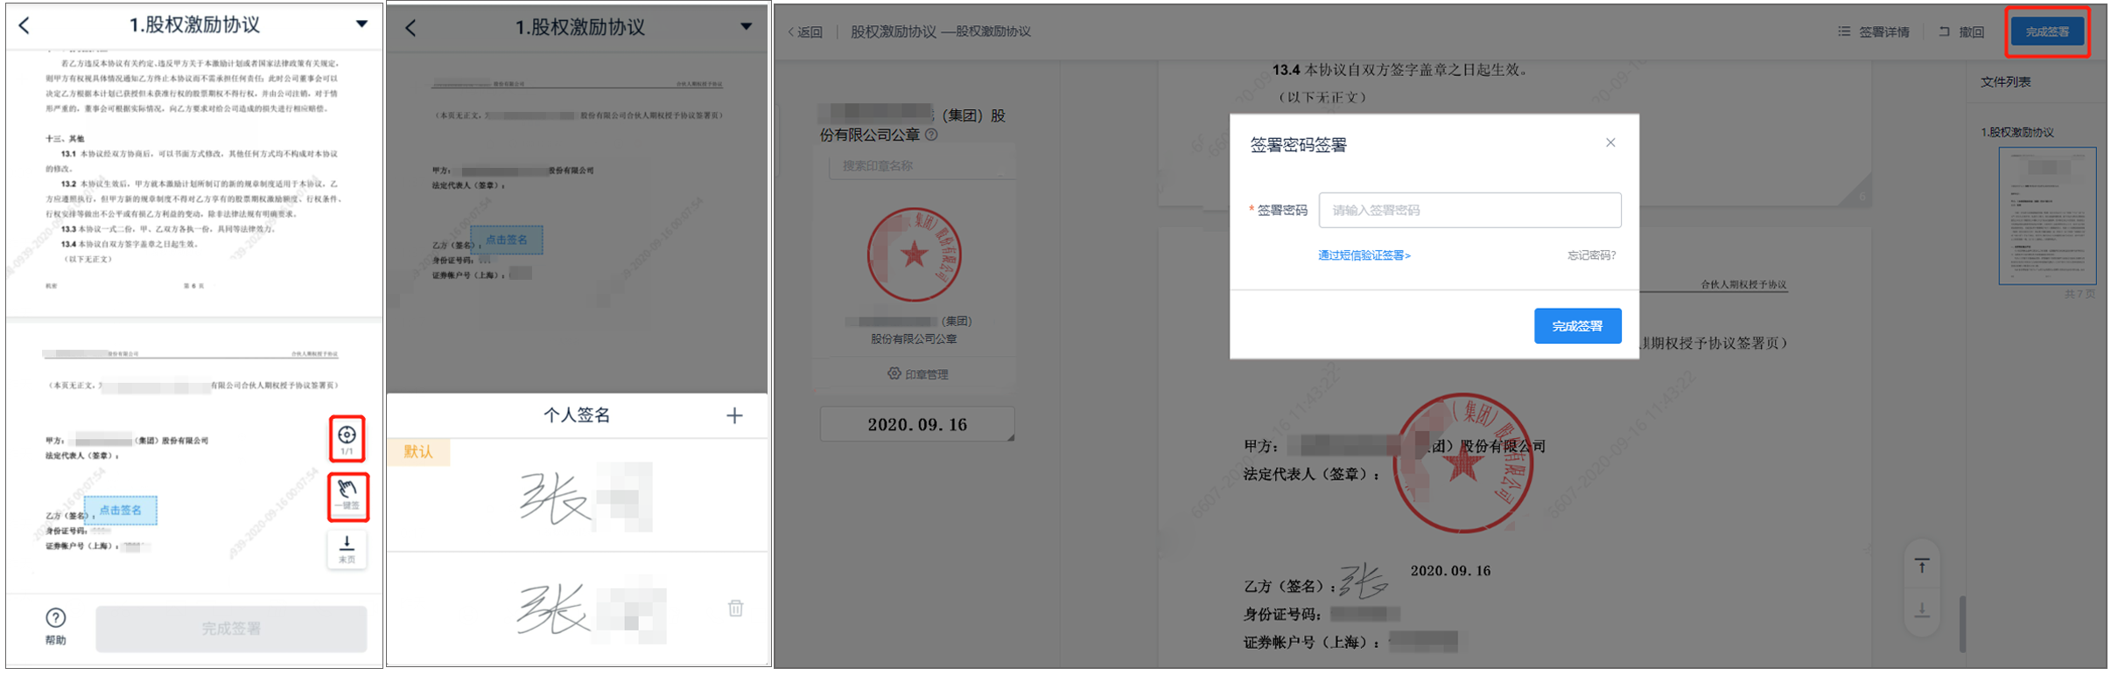Viewport: 2111px width, 675px height.
Task: Jump to top of document arrow
Action: [x=1922, y=567]
